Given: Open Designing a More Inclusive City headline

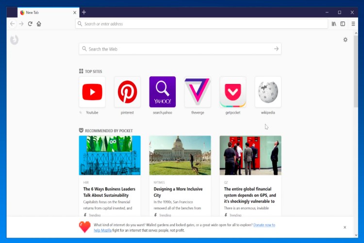Looking at the screenshot, I should coord(178,192).
